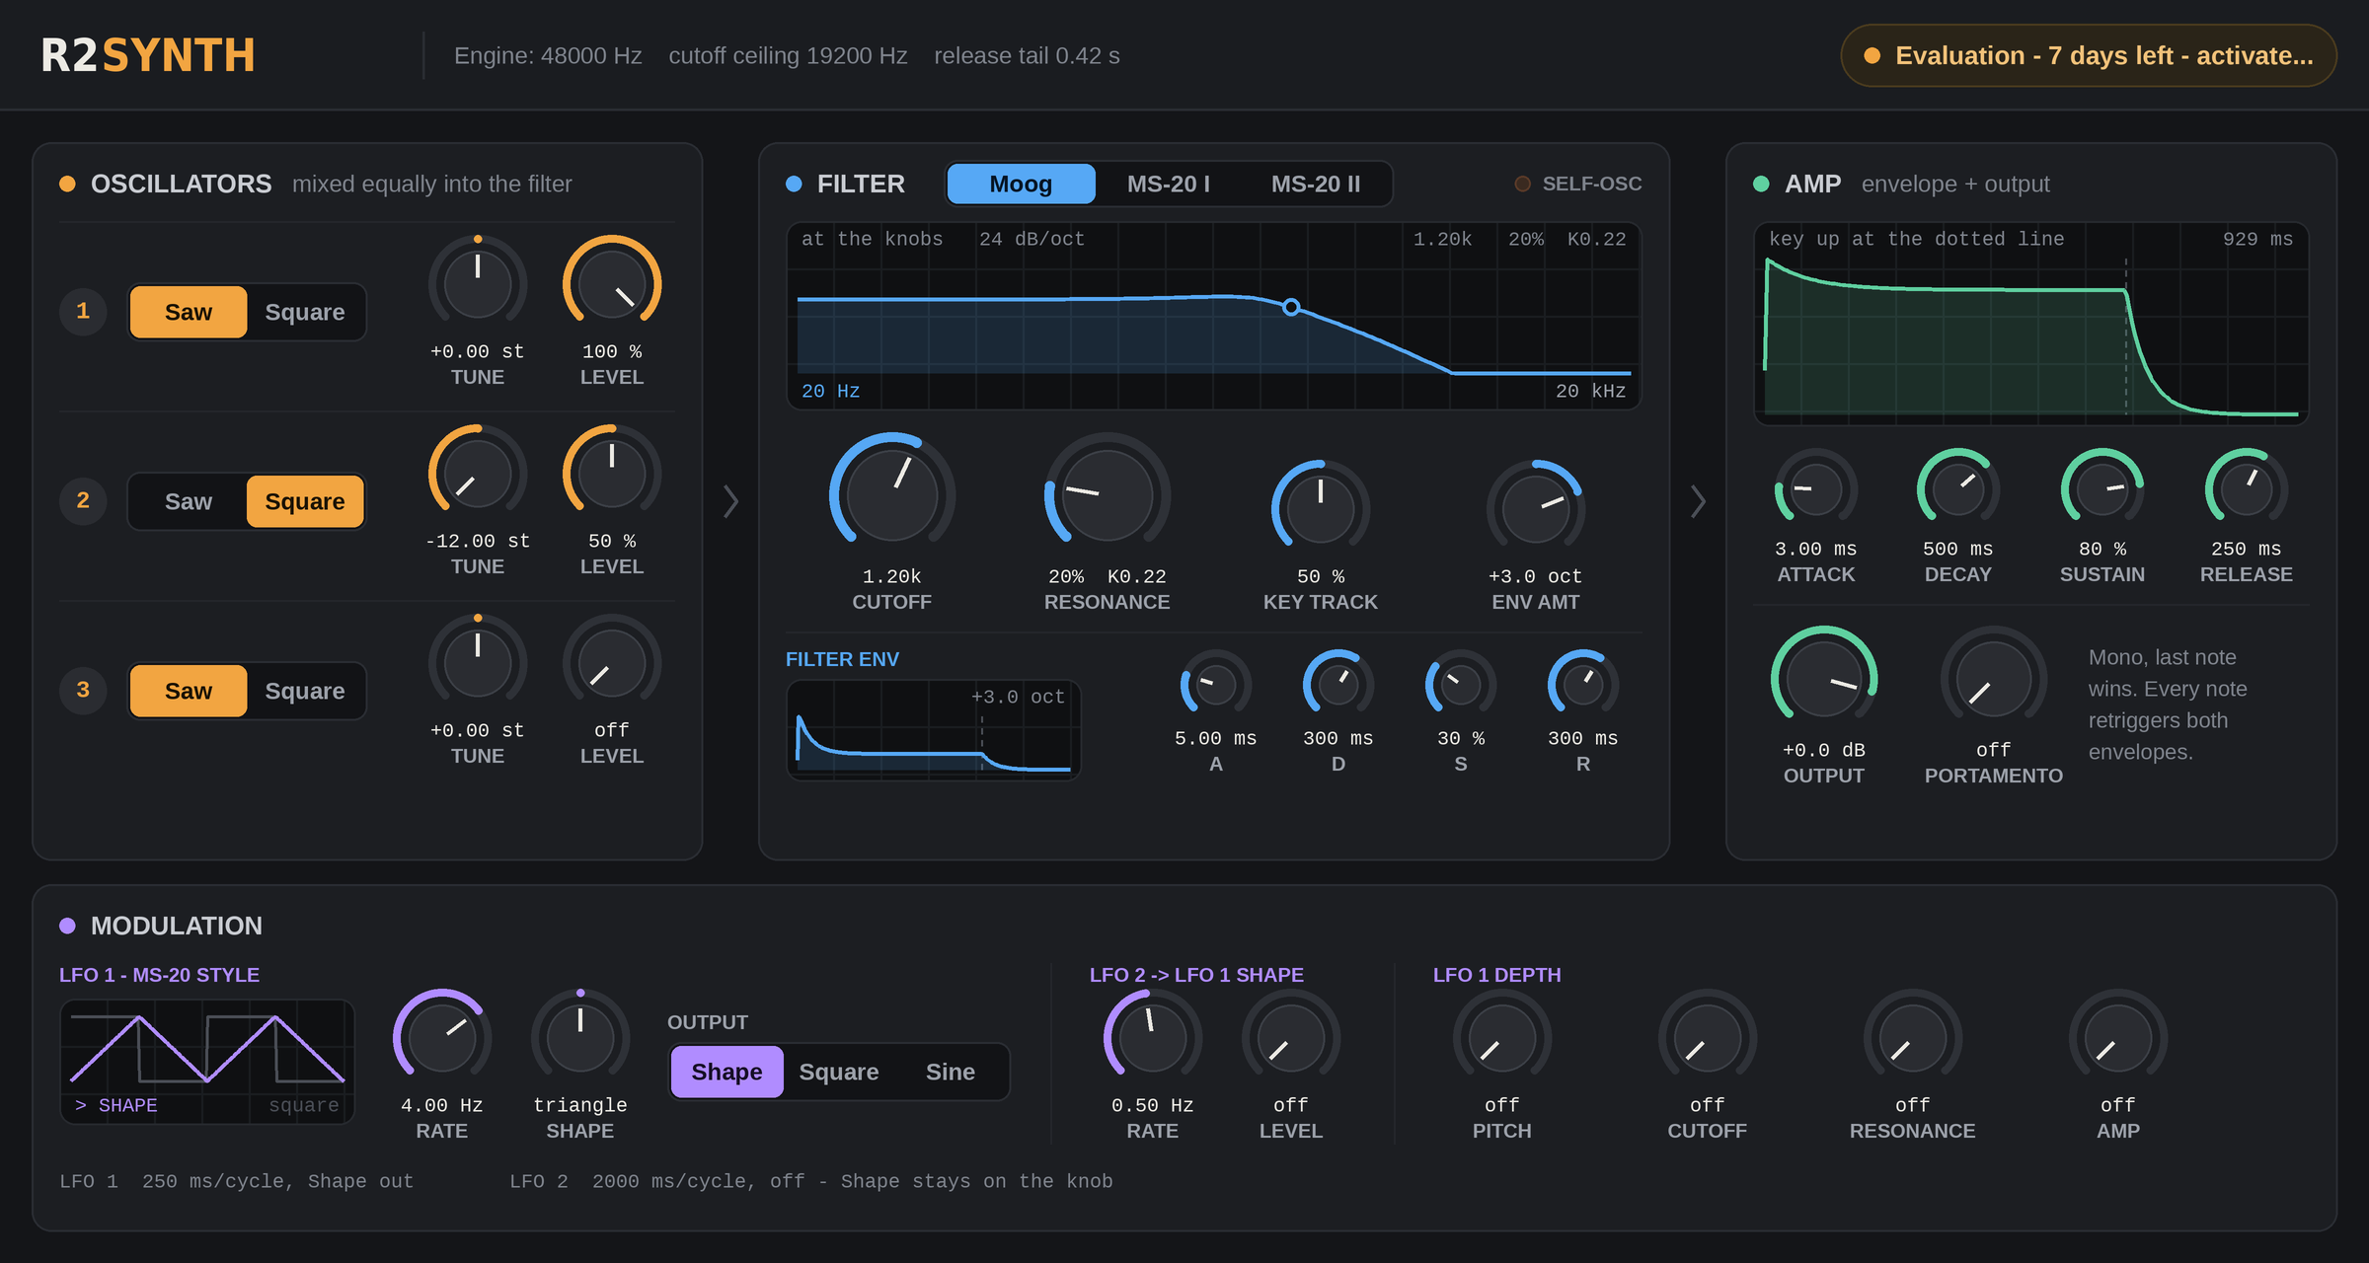This screenshot has width=2369, height=1263.
Task: Click the filter envelope A knob
Action: pyautogui.click(x=1216, y=684)
